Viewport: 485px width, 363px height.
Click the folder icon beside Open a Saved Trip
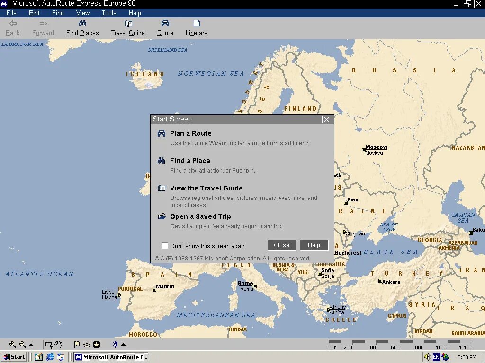(x=162, y=216)
